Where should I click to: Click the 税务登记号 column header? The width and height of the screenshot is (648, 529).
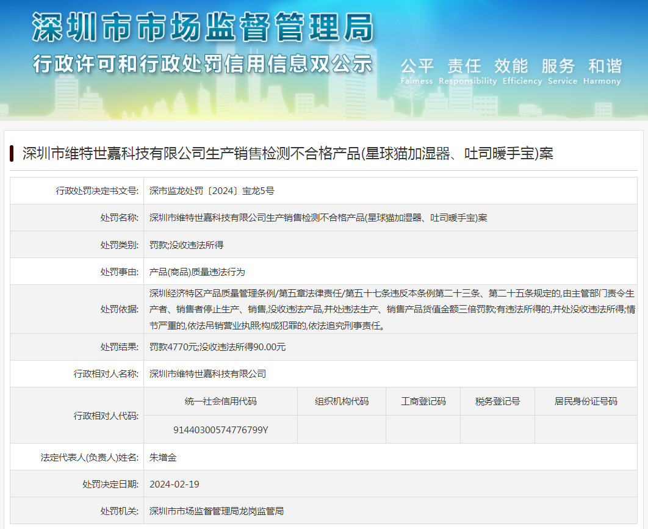[x=497, y=401]
